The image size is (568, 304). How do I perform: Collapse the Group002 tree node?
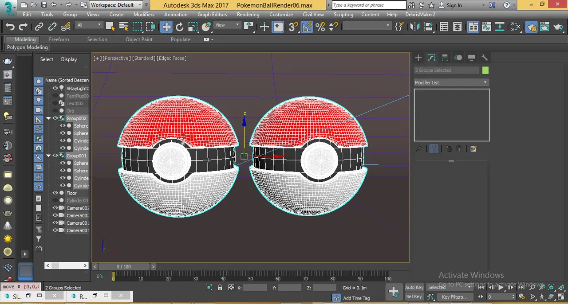tap(49, 118)
